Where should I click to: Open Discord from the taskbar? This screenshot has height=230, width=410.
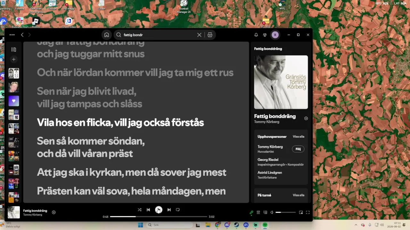227,225
